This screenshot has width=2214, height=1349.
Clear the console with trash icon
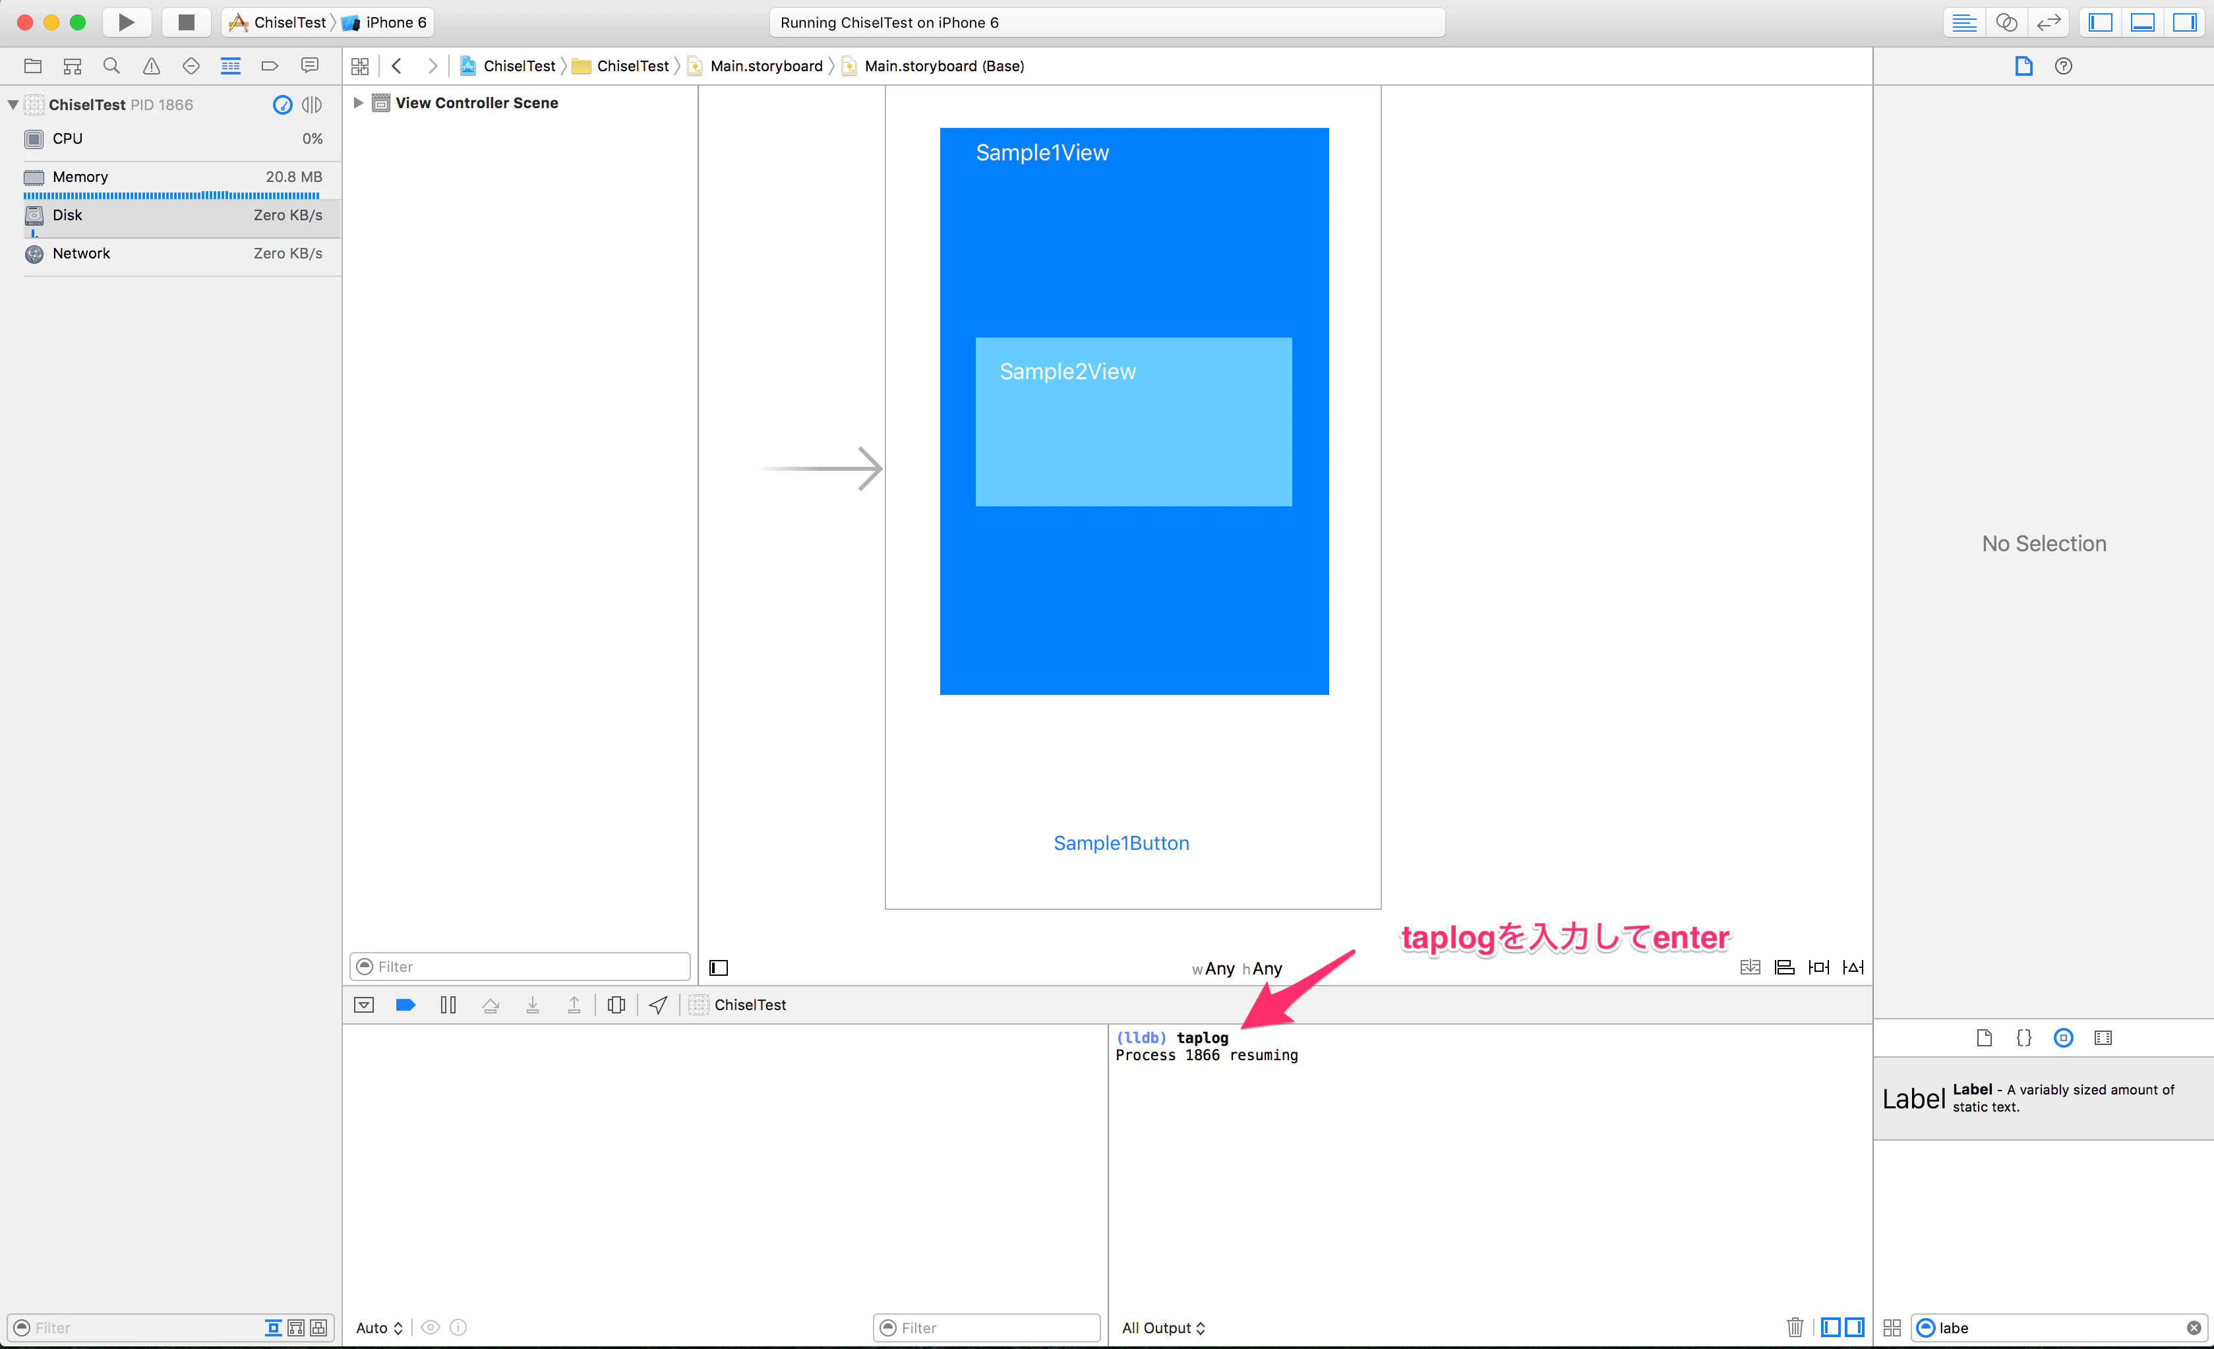click(1795, 1327)
